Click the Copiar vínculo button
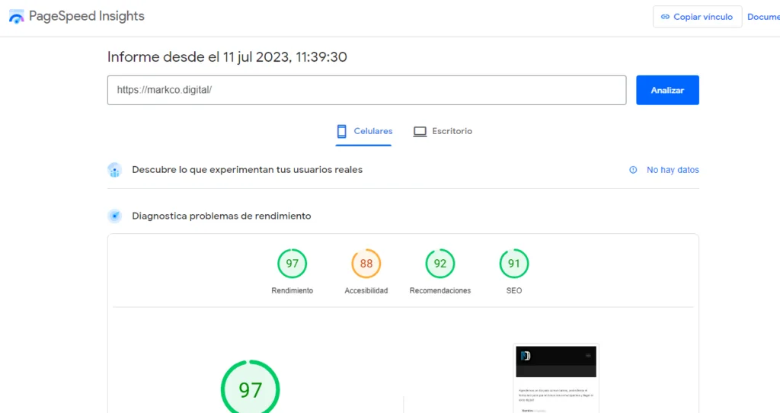Screen dimensions: 780x413 (x=697, y=17)
